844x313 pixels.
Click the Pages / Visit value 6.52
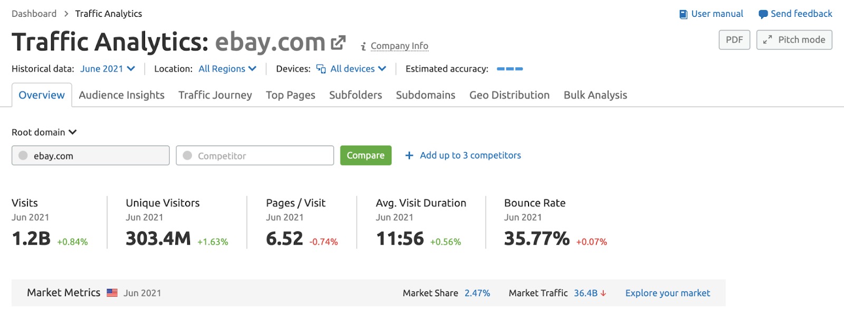(x=284, y=239)
